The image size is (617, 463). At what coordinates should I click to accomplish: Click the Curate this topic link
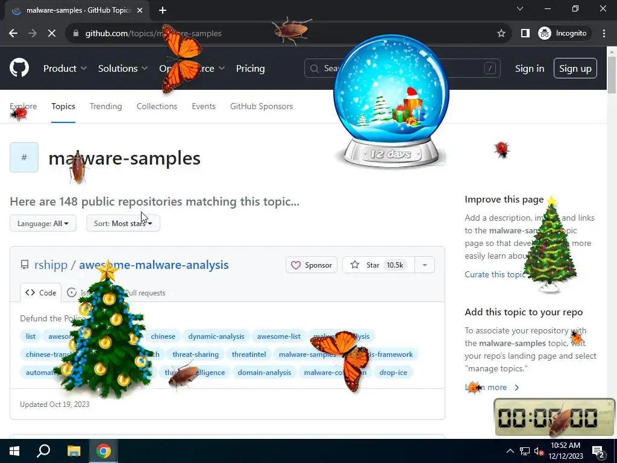pos(495,274)
